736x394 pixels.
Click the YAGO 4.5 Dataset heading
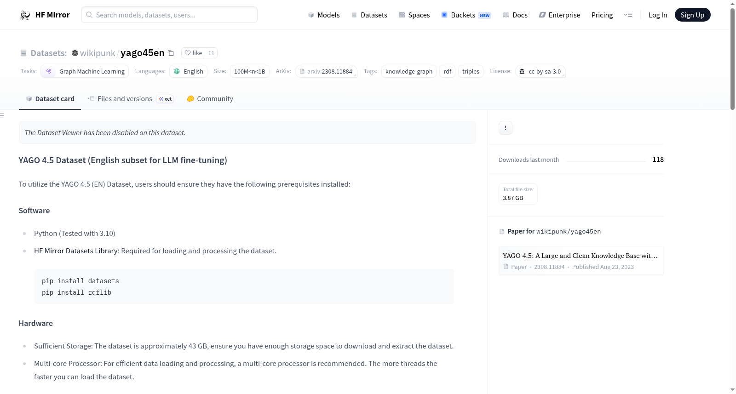coord(123,160)
